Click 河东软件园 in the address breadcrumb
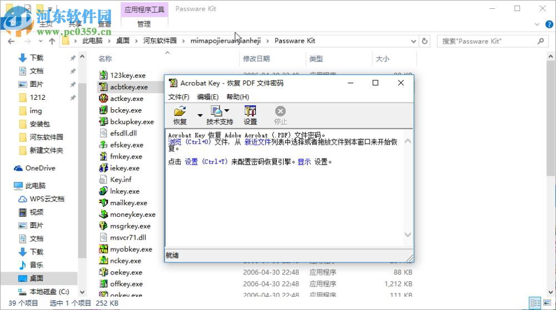Image resolution: width=556 pixels, height=310 pixels. click(x=160, y=40)
